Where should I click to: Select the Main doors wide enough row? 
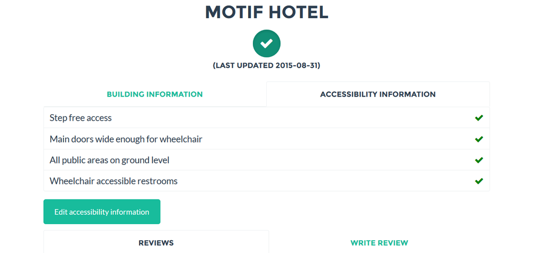pos(267,139)
